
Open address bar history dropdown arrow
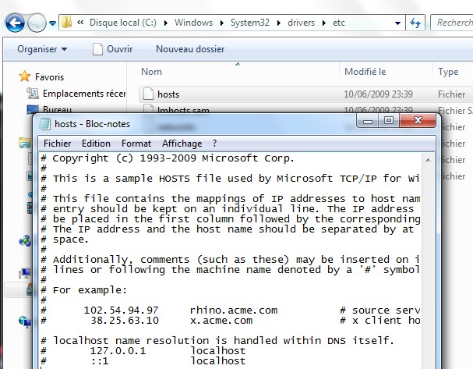tap(397, 23)
